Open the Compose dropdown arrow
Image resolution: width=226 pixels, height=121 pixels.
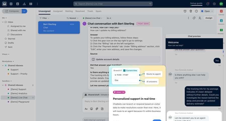pos(24,11)
